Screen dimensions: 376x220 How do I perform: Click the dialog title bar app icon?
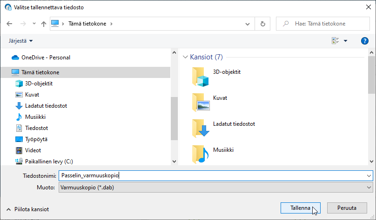click(x=8, y=7)
